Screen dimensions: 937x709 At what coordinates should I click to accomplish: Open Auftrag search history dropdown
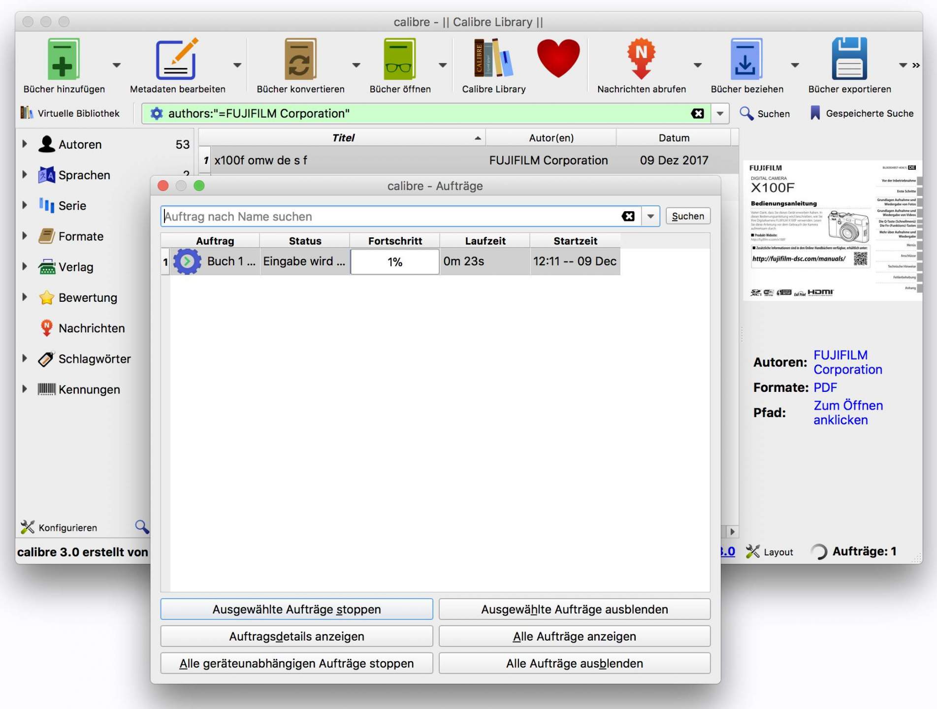pos(650,216)
